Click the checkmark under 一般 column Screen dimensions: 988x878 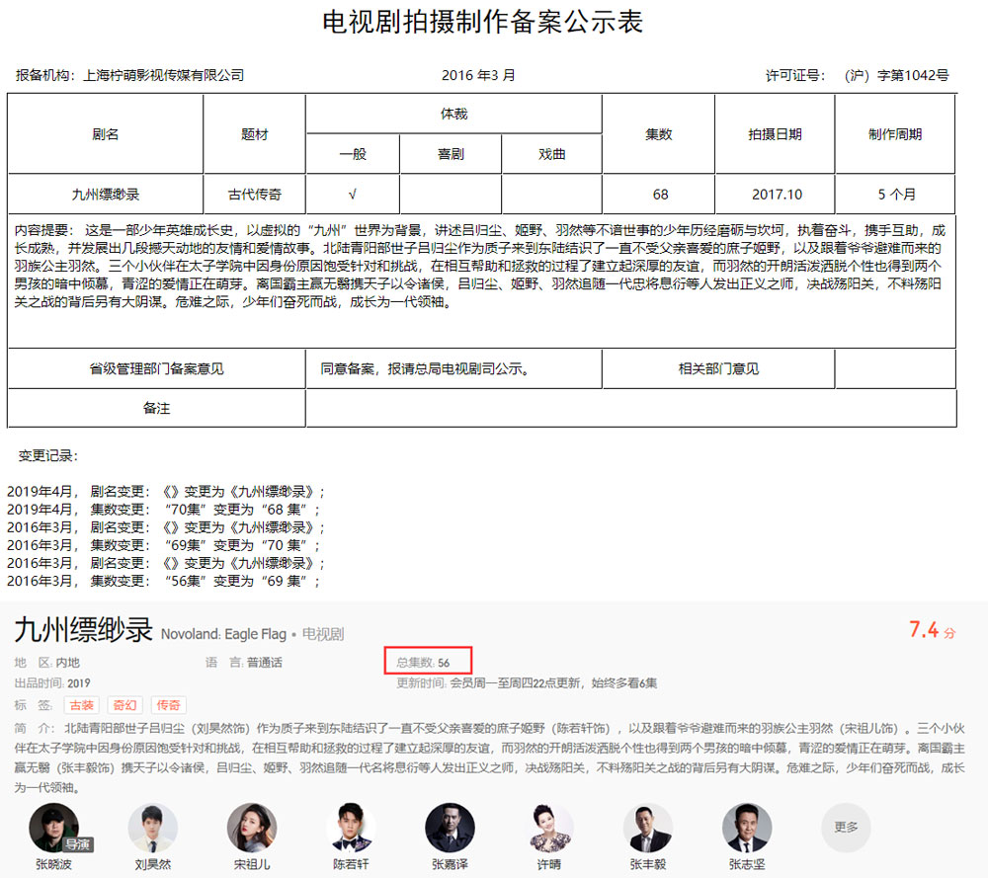coord(353,195)
